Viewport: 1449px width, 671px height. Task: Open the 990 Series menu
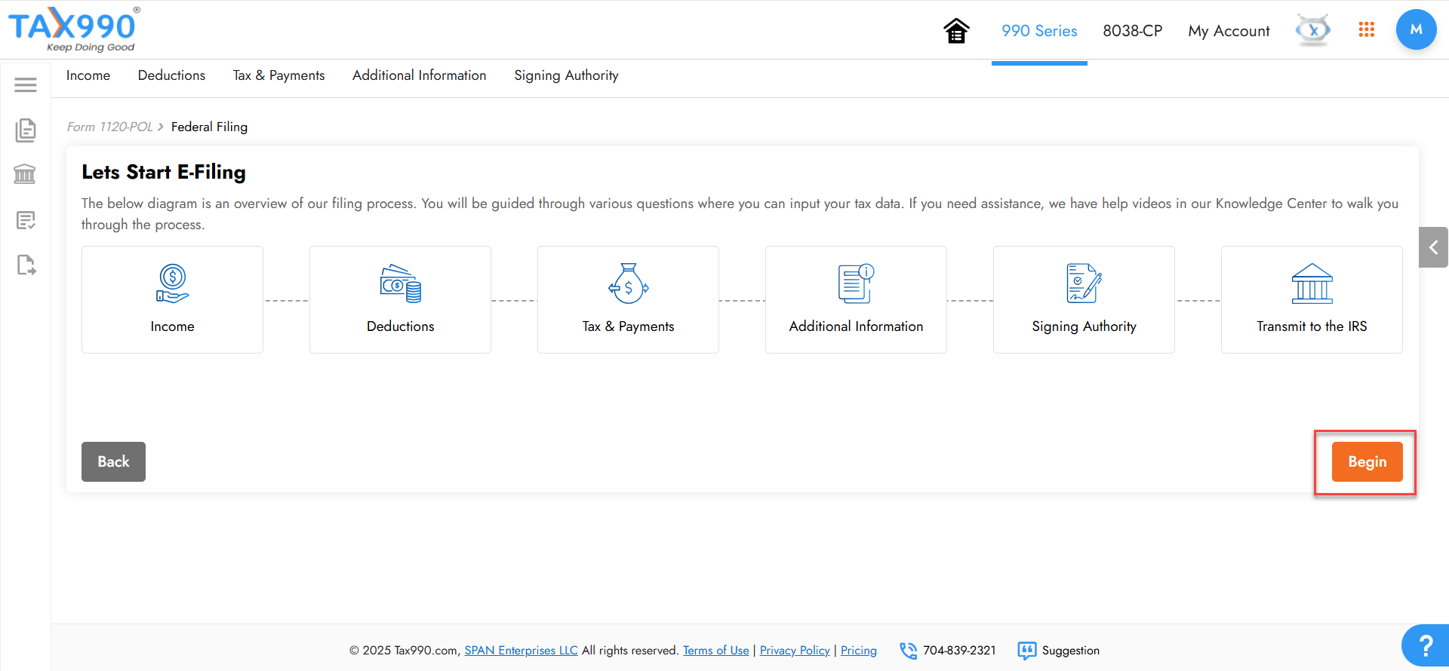click(x=1039, y=31)
